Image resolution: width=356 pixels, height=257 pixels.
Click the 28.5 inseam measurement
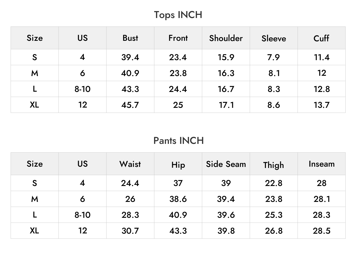click(321, 231)
